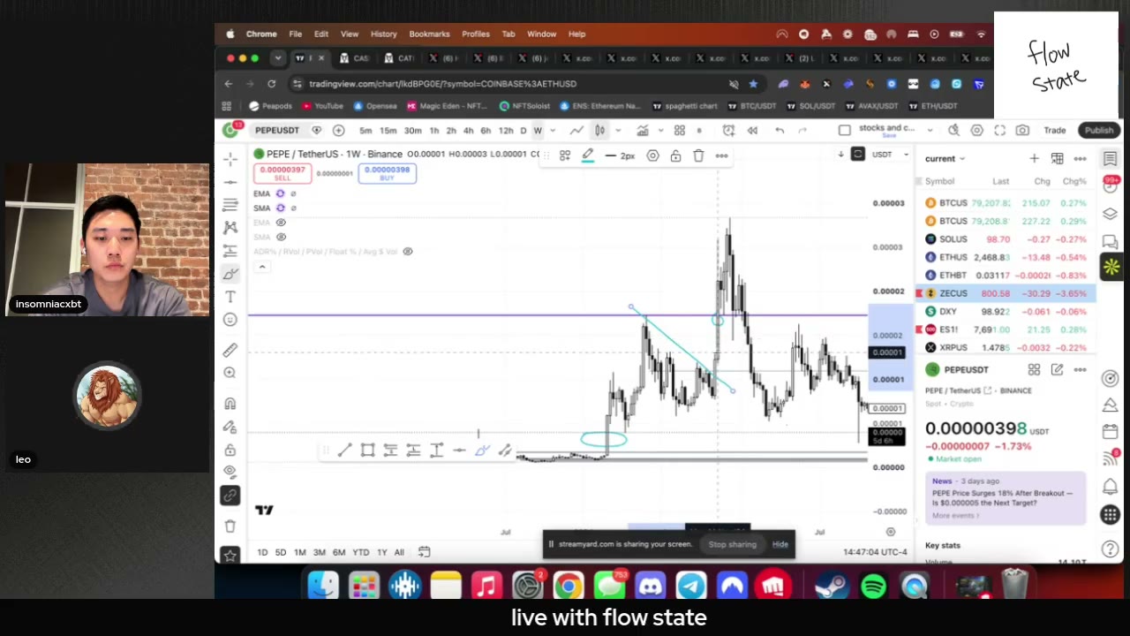Select rectangle tool in favorites toolbar
Screen dimensions: 1130x636
[x=368, y=450]
